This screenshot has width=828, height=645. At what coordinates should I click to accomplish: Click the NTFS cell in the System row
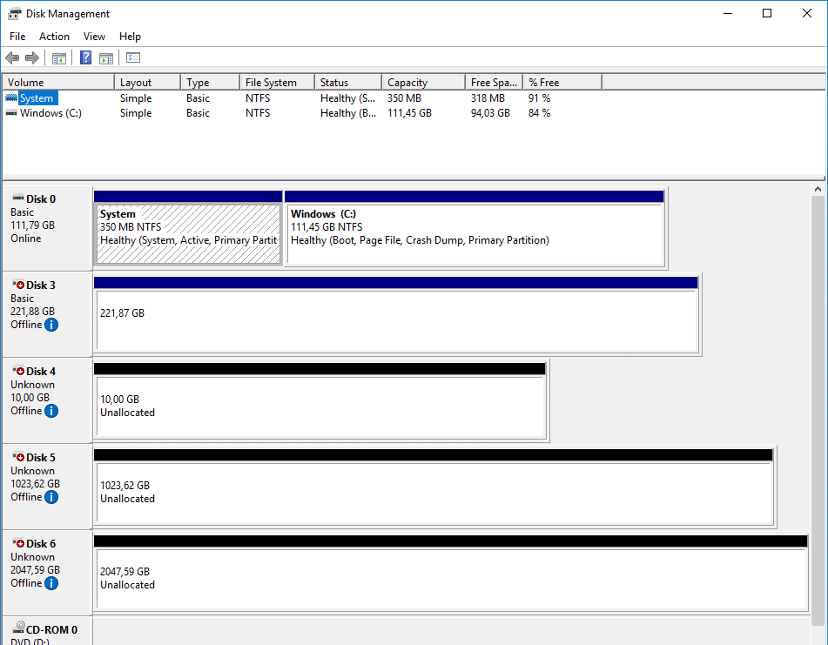258,98
